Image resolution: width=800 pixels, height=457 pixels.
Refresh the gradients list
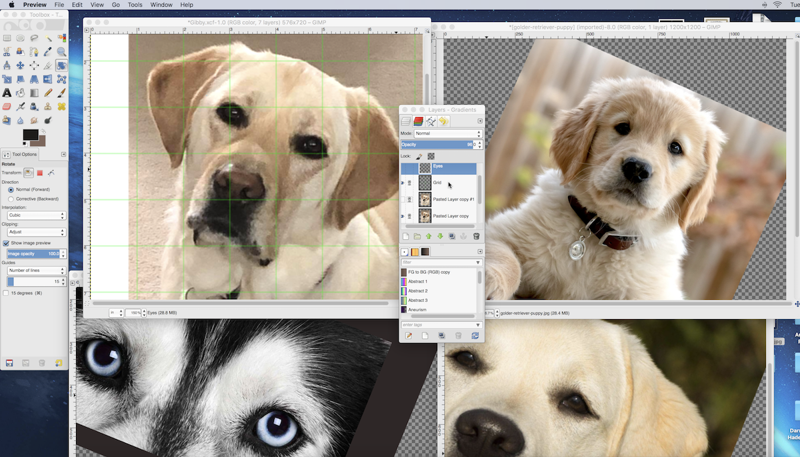point(475,336)
